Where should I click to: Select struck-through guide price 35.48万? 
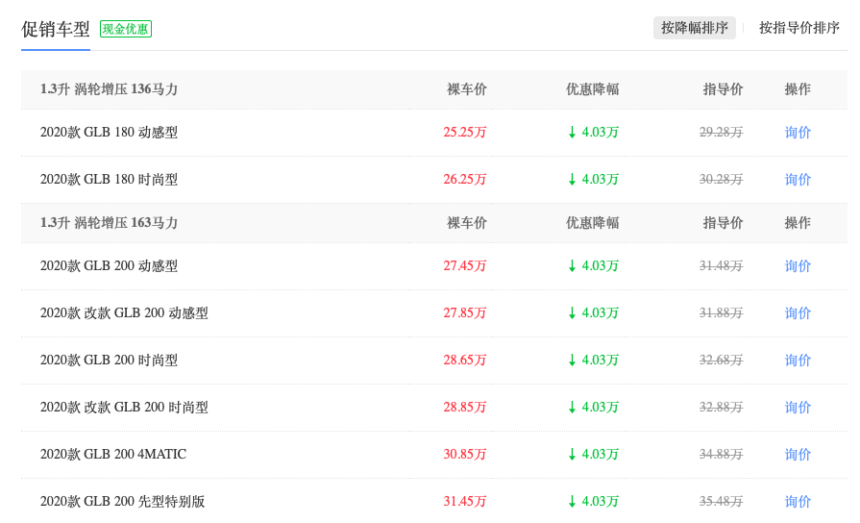(722, 502)
